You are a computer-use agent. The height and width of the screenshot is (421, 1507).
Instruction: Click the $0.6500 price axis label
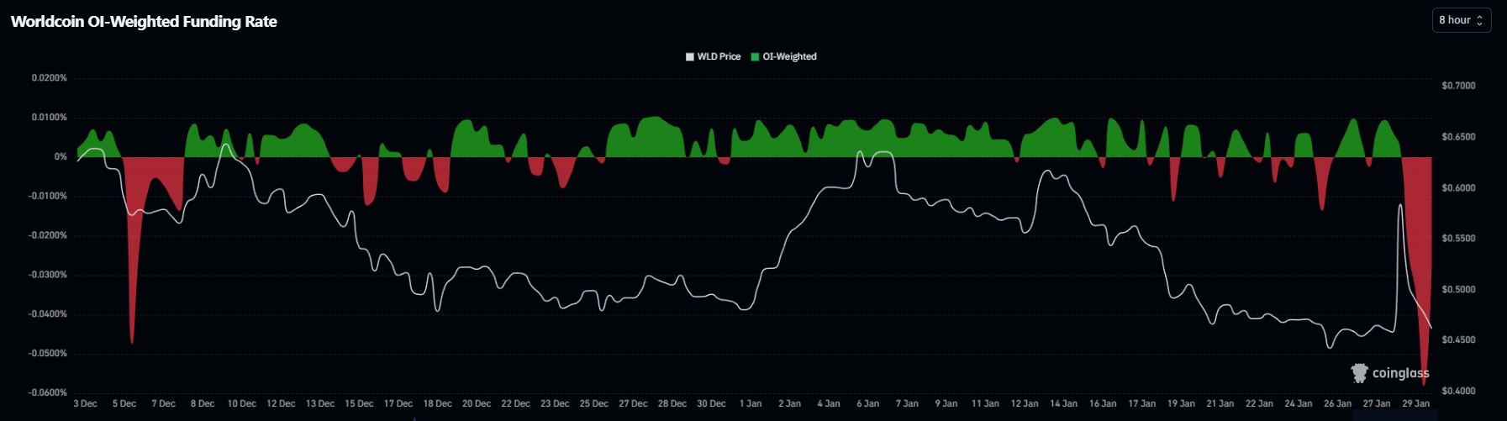[x=1458, y=137]
